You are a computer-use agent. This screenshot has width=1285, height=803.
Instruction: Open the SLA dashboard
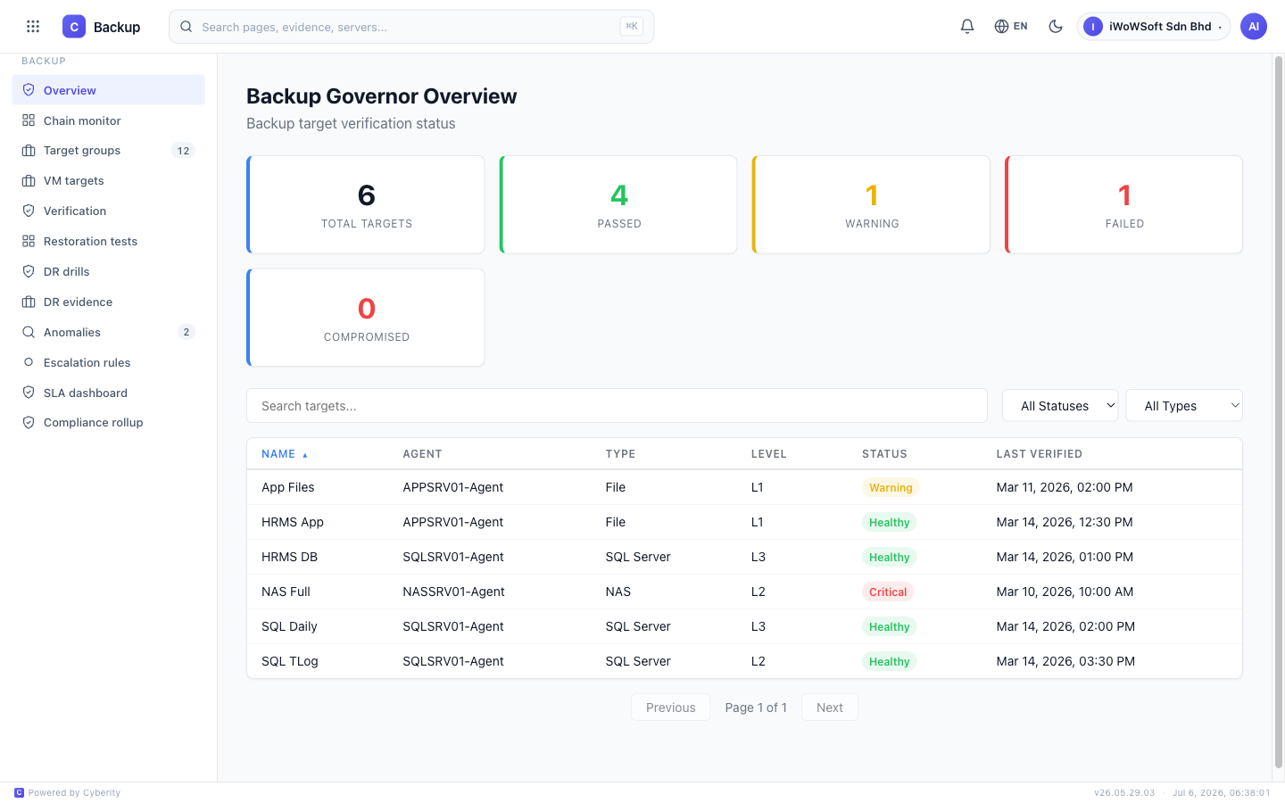[108, 393]
